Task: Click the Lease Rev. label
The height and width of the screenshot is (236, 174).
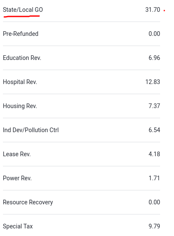Action: coord(17,154)
